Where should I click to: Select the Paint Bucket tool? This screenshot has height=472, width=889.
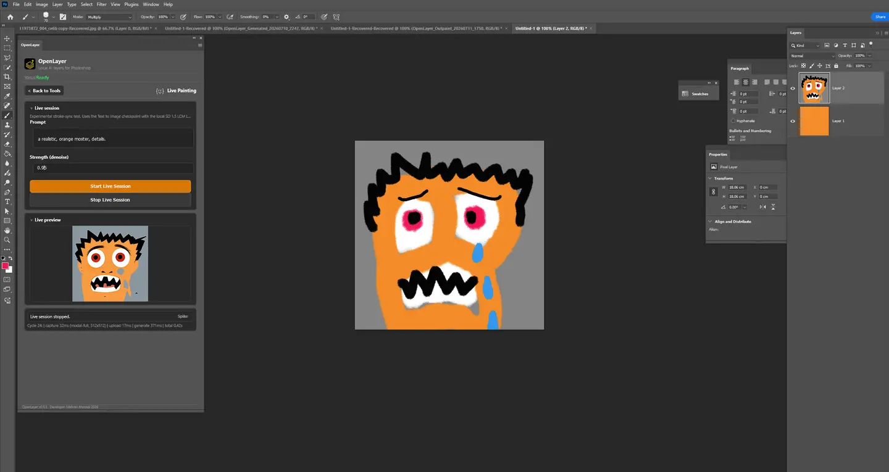(7, 154)
